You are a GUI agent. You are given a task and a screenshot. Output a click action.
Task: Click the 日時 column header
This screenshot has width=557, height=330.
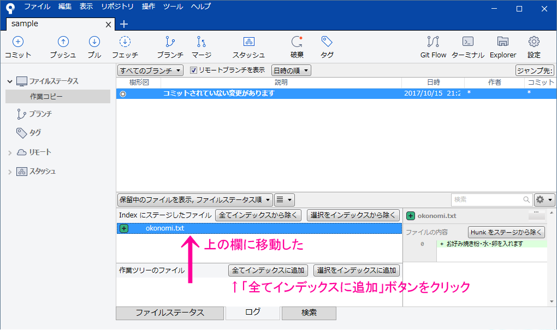coord(434,82)
